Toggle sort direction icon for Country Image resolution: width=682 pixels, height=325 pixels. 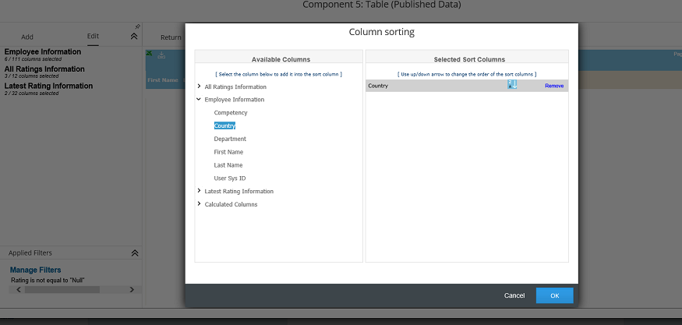512,84
